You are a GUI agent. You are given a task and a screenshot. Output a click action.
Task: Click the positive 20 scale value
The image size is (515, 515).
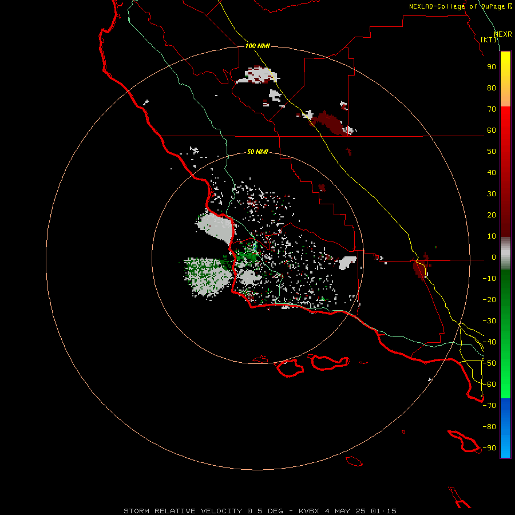tap(492, 215)
